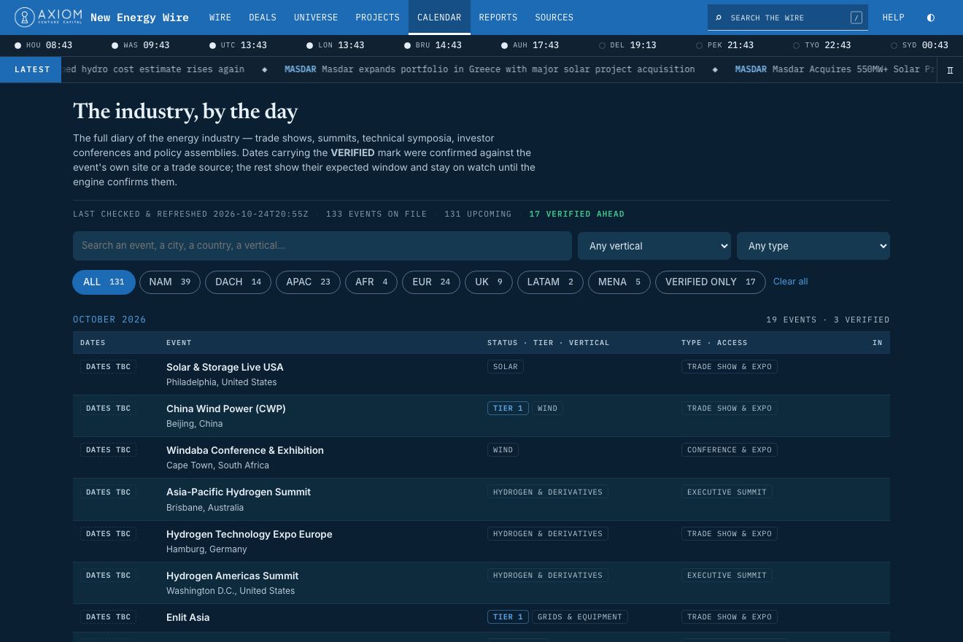Click the GRIDS & EQUIPMENT tag on Enlit Asia
963x642 pixels.
pyautogui.click(x=580, y=617)
